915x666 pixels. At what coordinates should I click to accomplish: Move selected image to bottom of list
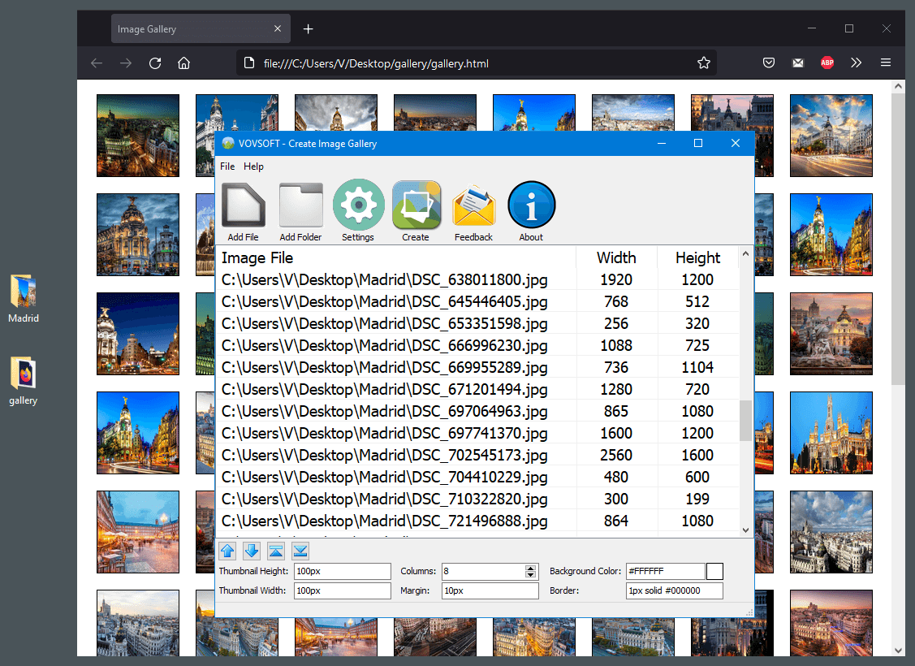[x=300, y=551]
